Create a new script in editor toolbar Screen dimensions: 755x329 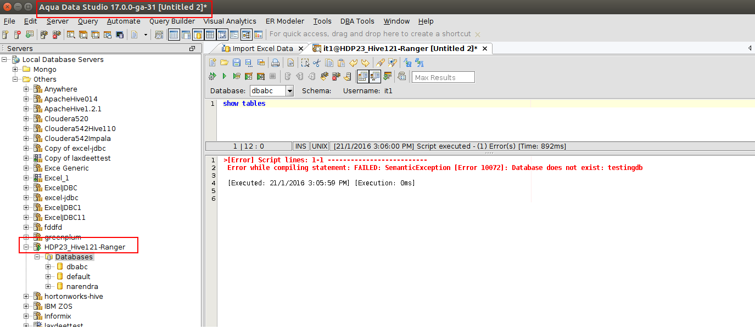click(x=212, y=63)
